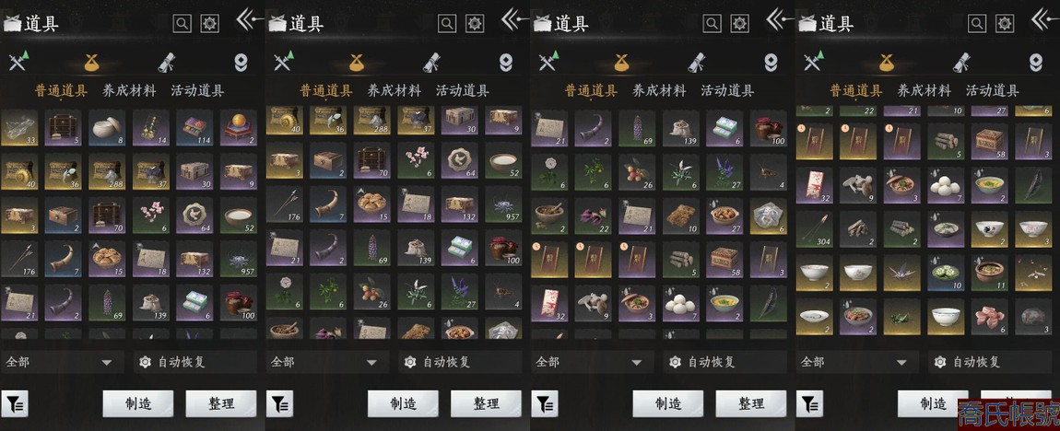Viewport: 1060px width, 431px height.
Task: Open the settings gear in the second 道具 panel
Action: (476, 24)
